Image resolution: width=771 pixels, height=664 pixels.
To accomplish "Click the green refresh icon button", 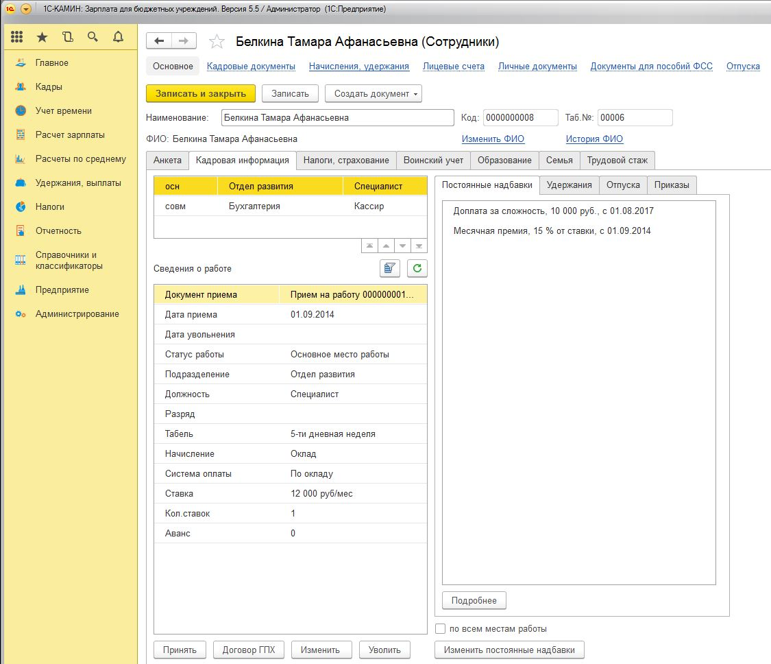I will 417,268.
